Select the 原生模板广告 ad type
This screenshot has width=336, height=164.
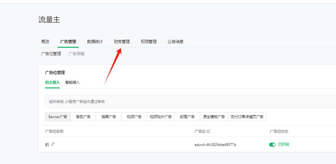pos(214,117)
